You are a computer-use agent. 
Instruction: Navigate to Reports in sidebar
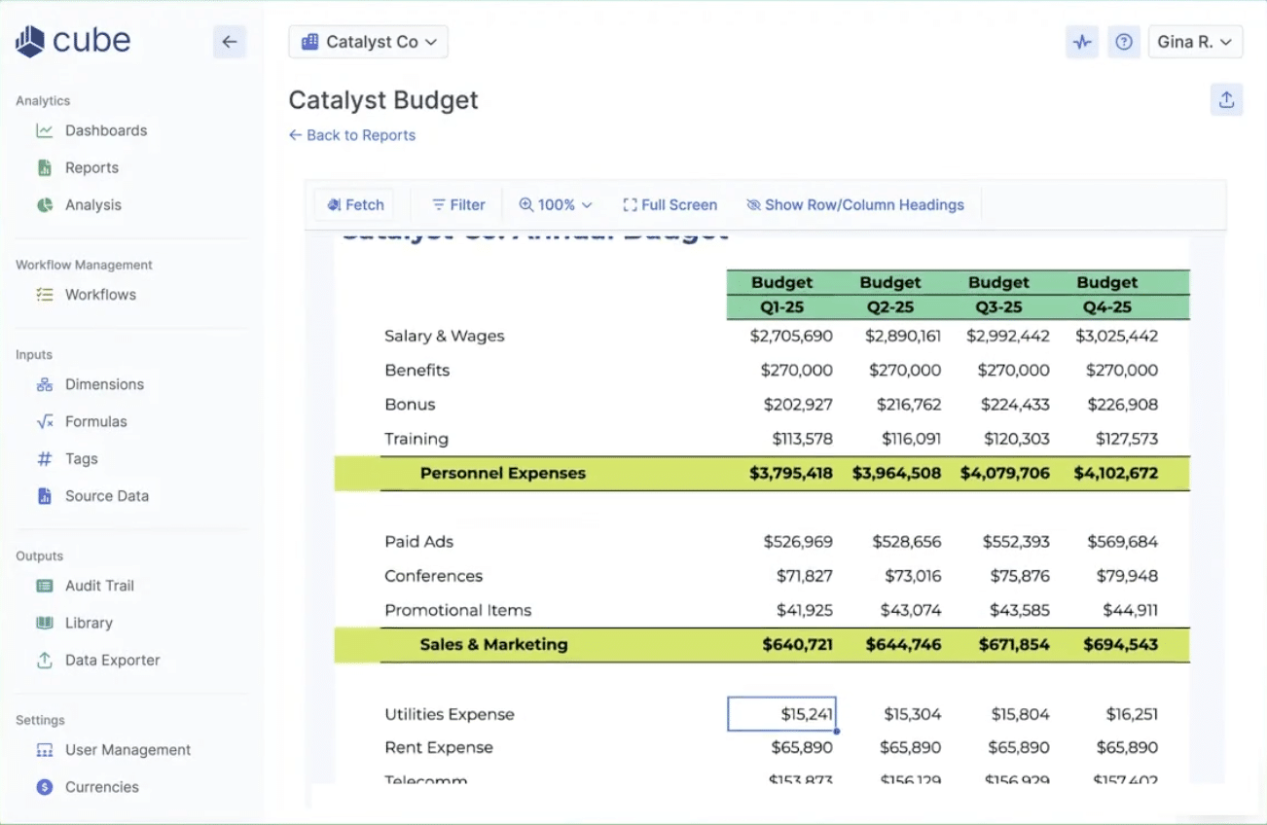[91, 167]
